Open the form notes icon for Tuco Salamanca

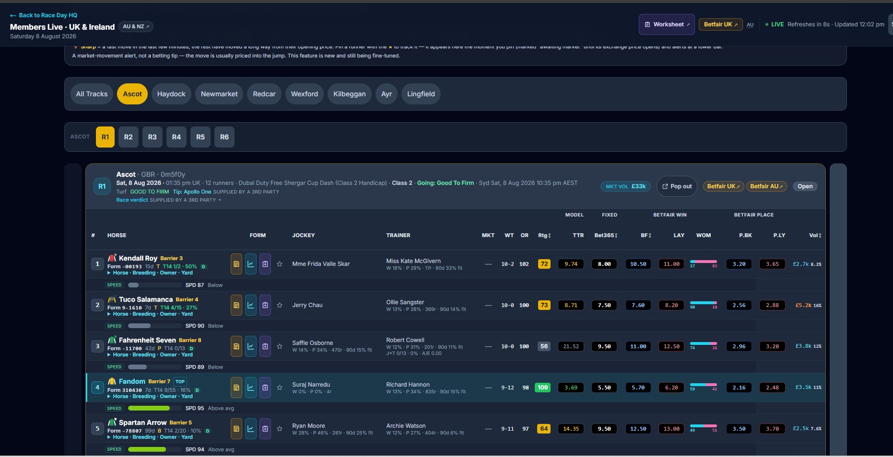[x=236, y=305]
